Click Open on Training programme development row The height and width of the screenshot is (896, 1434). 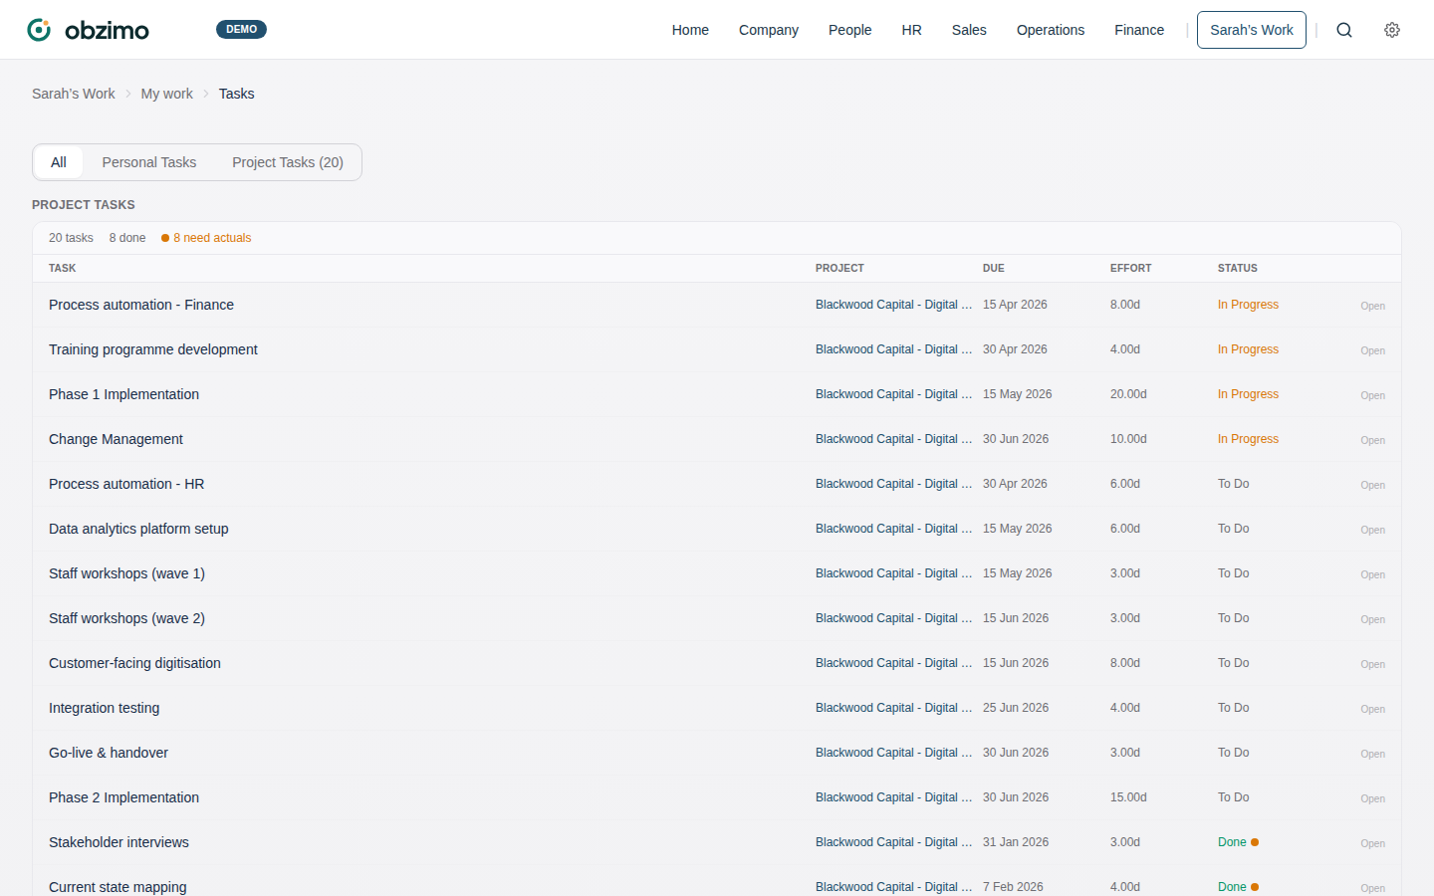(x=1372, y=350)
